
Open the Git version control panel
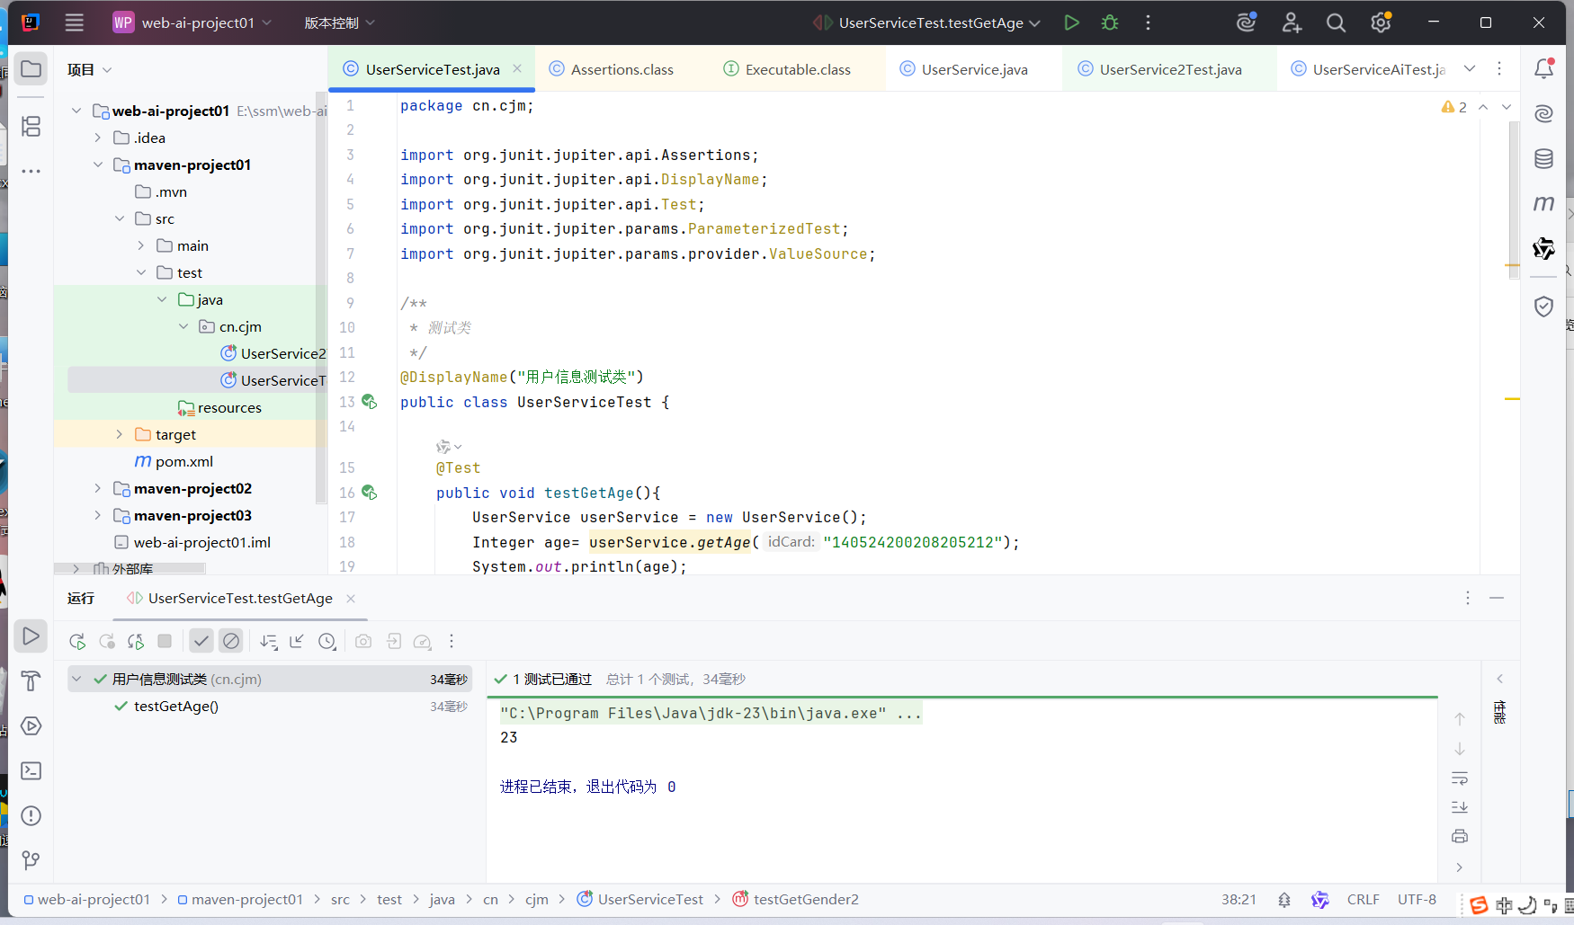[x=31, y=860]
